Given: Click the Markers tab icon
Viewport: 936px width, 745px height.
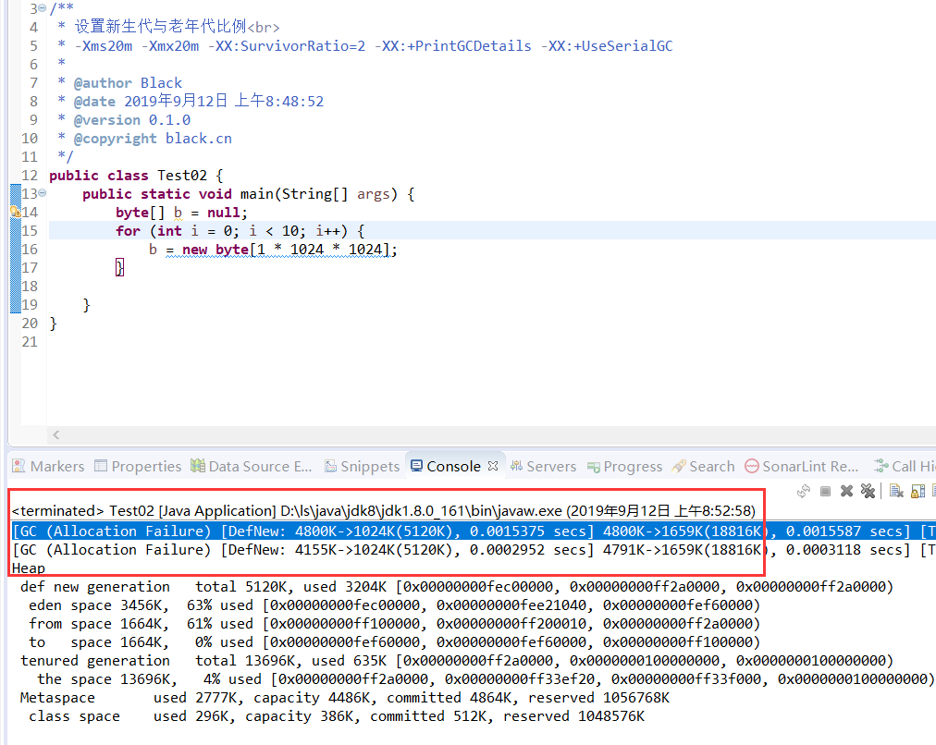Looking at the screenshot, I should point(18,466).
